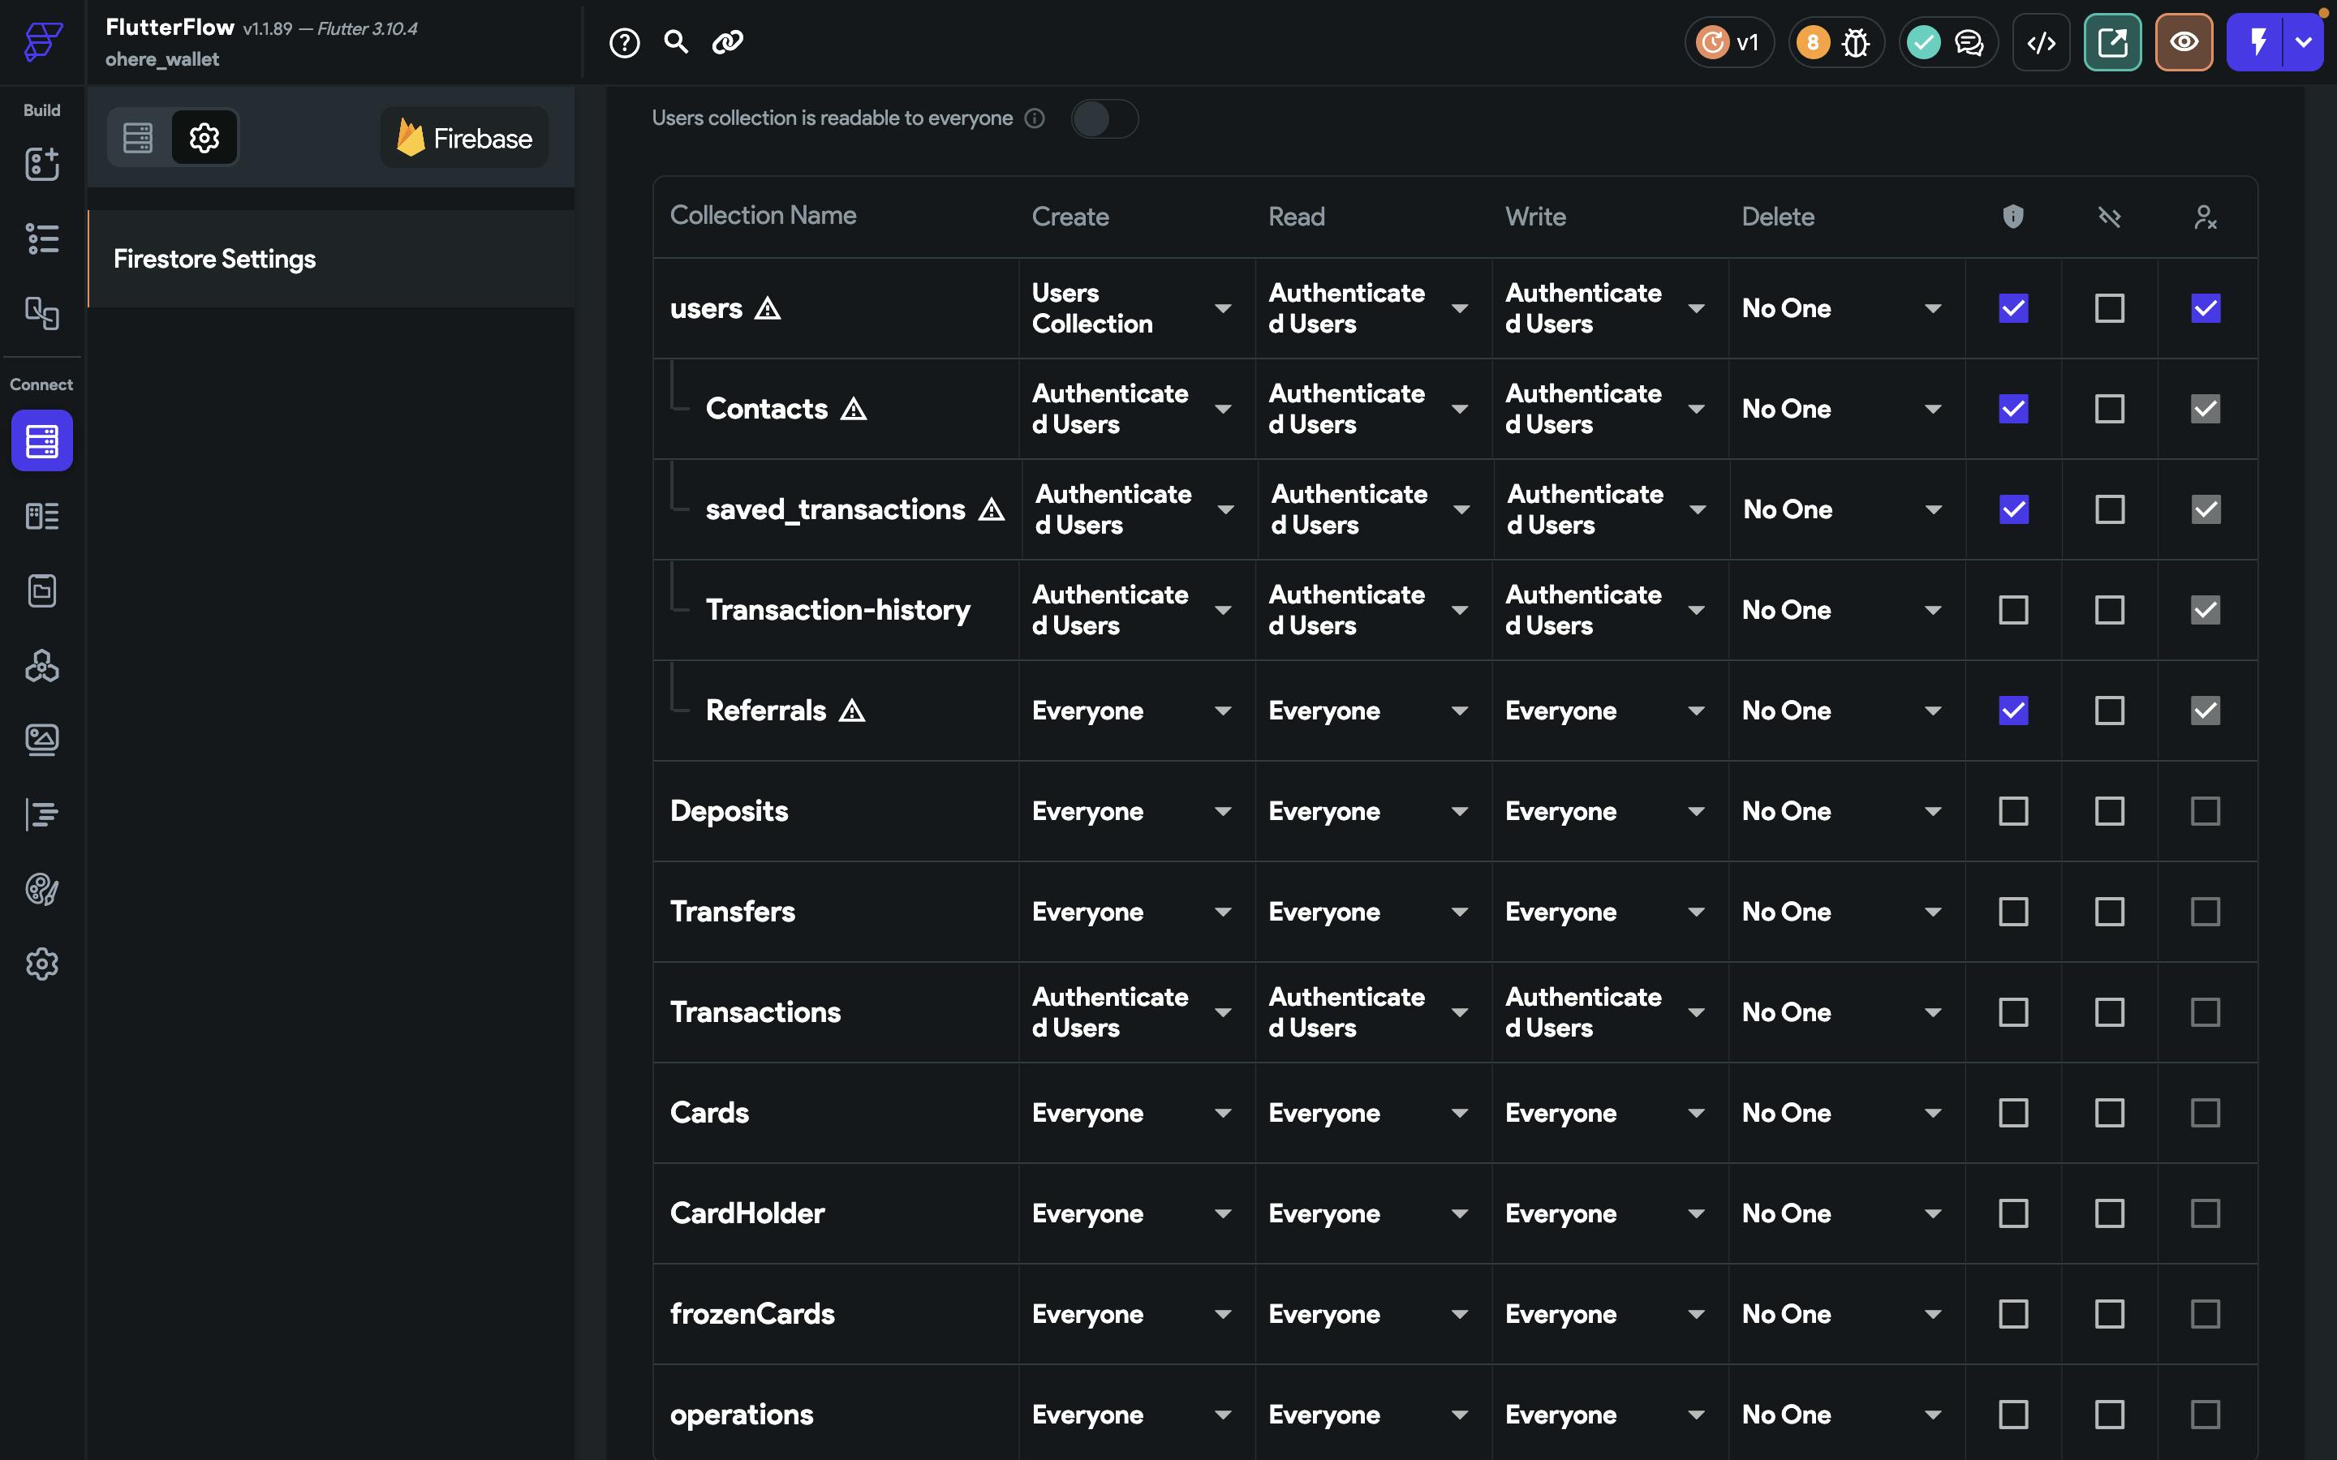Open the theme palette sidebar icon
The width and height of the screenshot is (2337, 1460).
tap(41, 888)
